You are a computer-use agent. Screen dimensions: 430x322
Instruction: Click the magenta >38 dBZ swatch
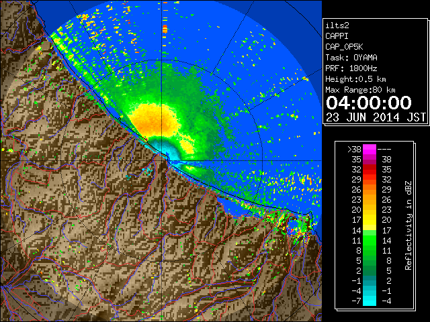pos(370,149)
